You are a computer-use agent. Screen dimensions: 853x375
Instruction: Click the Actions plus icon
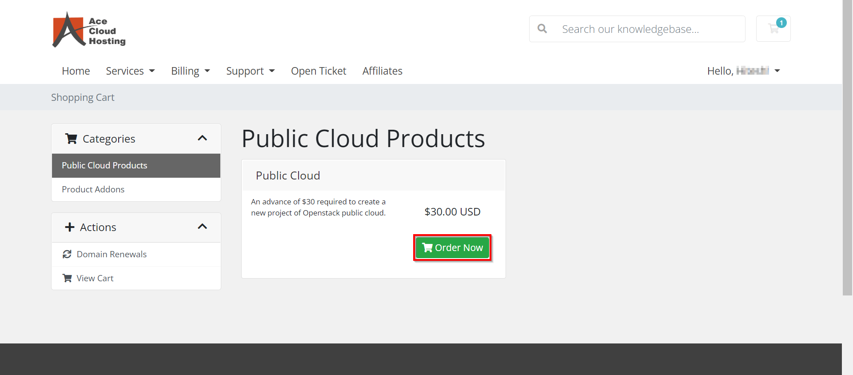(70, 227)
